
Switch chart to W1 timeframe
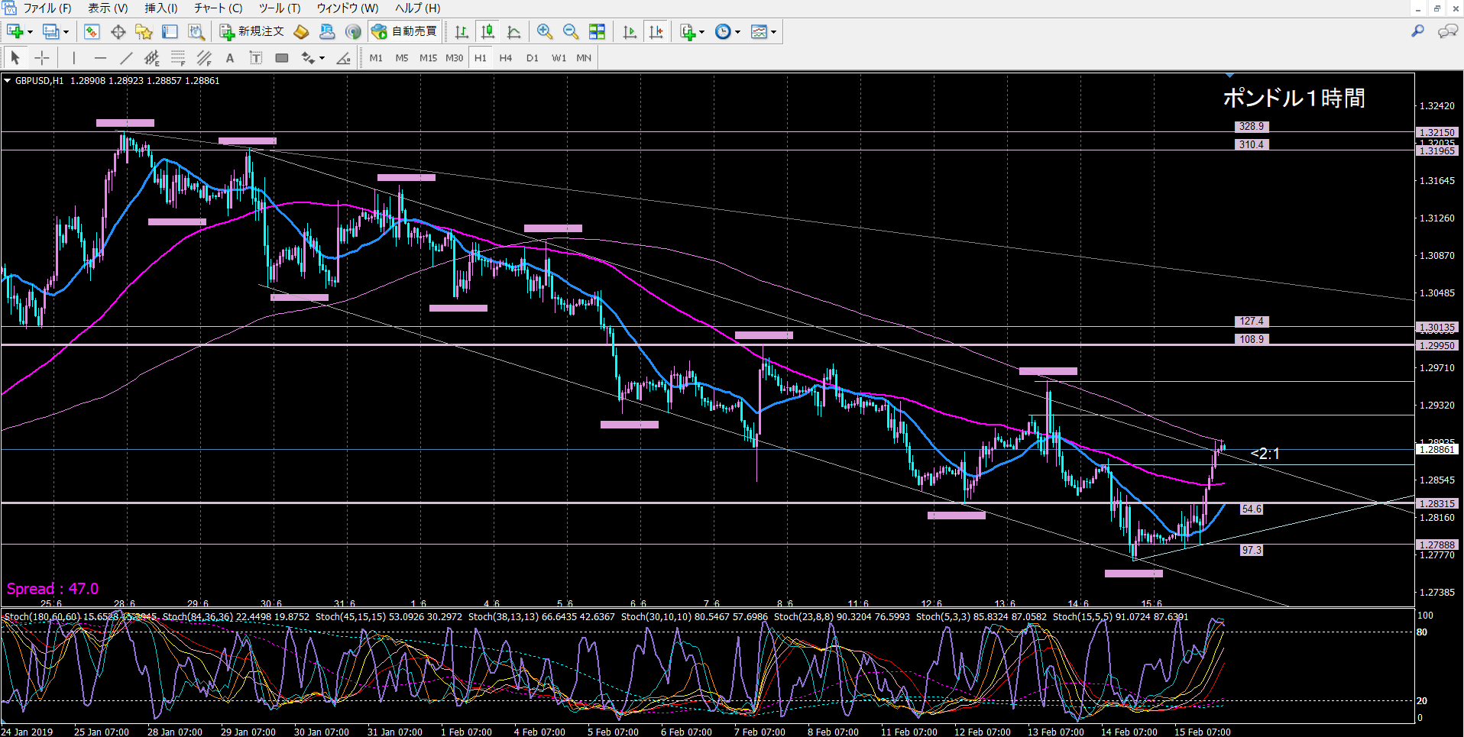pyautogui.click(x=559, y=58)
